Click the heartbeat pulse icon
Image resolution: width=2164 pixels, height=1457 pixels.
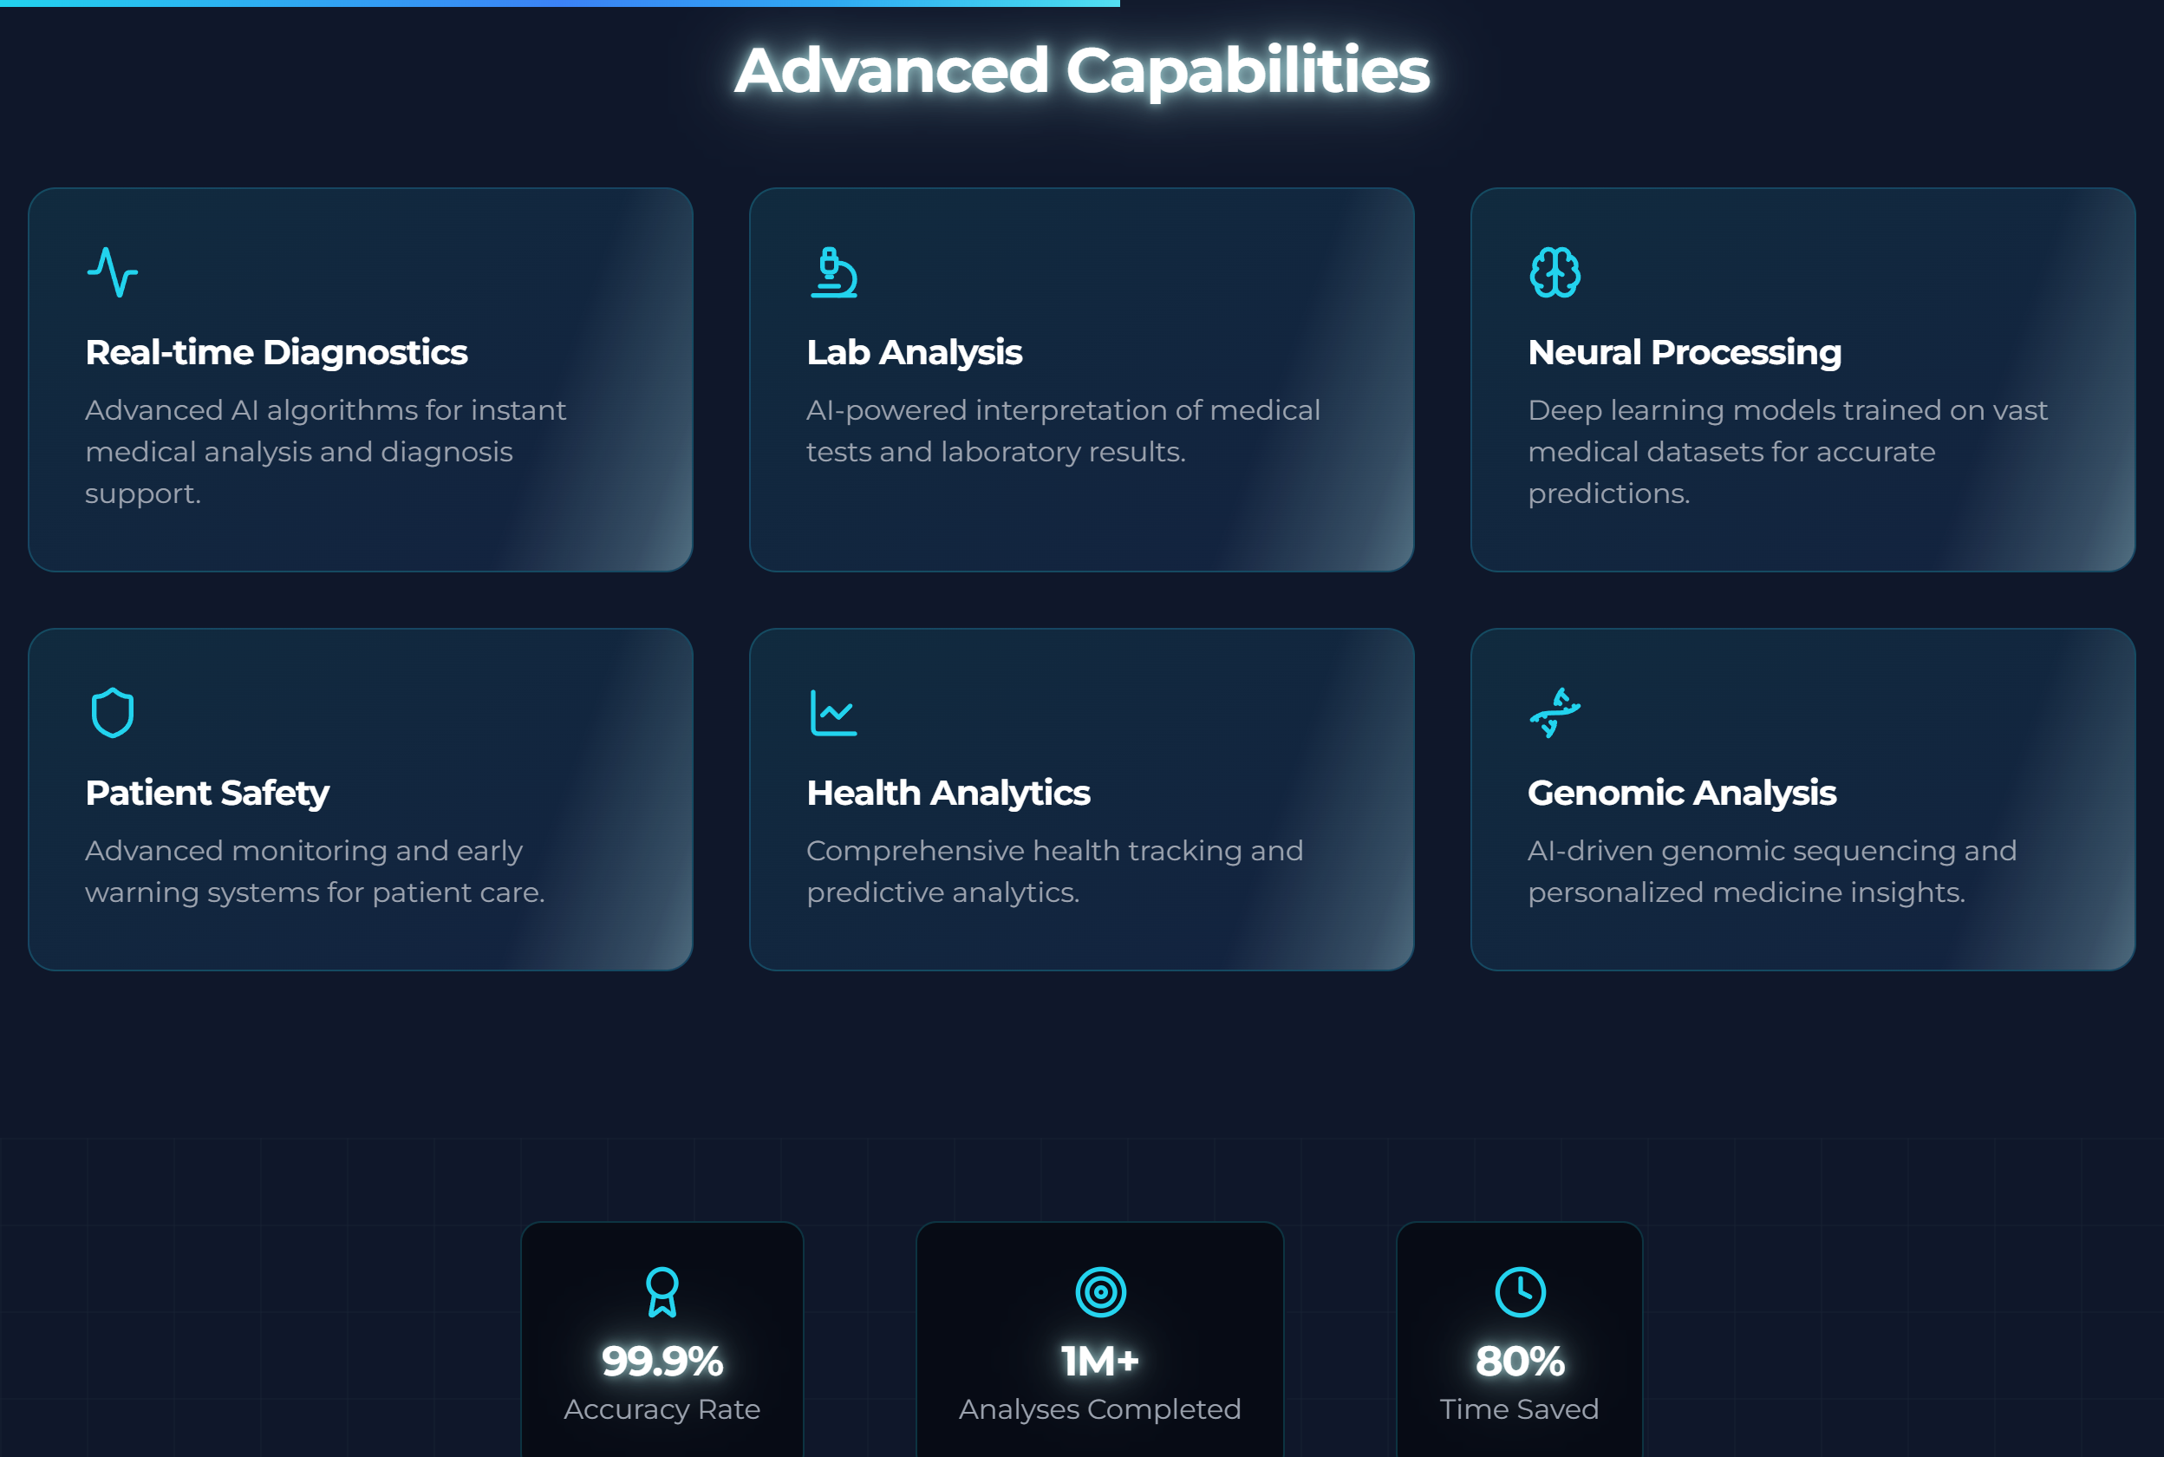(113, 272)
